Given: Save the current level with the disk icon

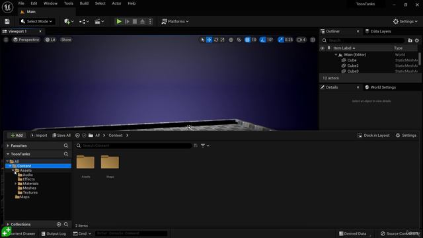Looking at the screenshot, I should [7, 22].
